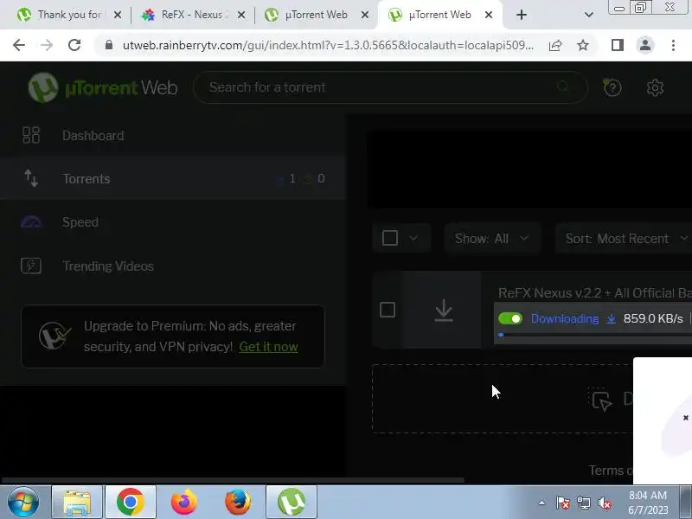This screenshot has height=519, width=692.
Task: Open Windows Start menu
Action: pyautogui.click(x=23, y=503)
